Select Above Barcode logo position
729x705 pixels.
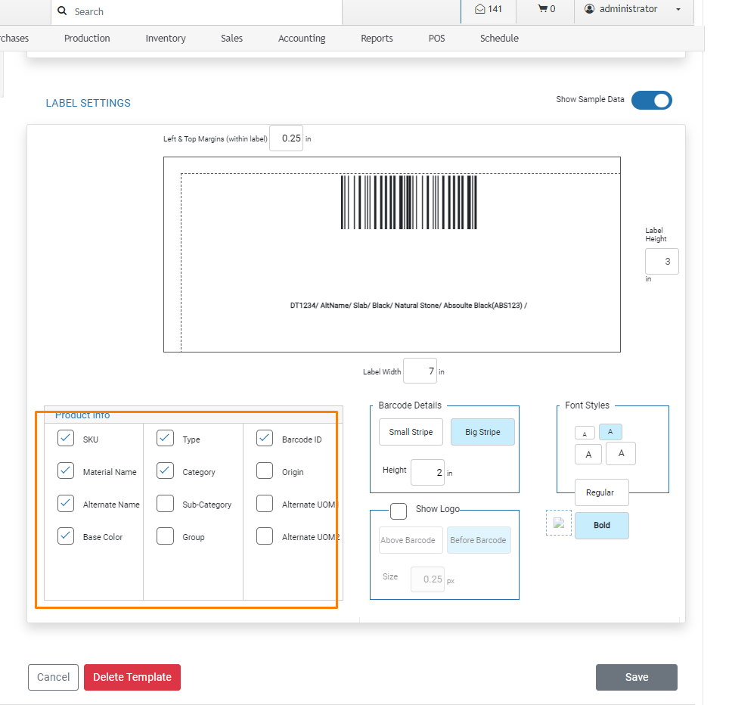[x=411, y=540]
